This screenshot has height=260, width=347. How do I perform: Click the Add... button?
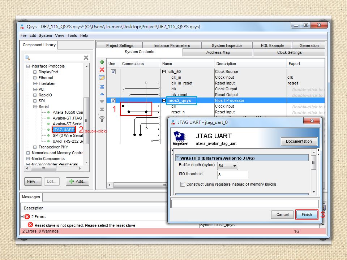pyautogui.click(x=77, y=181)
